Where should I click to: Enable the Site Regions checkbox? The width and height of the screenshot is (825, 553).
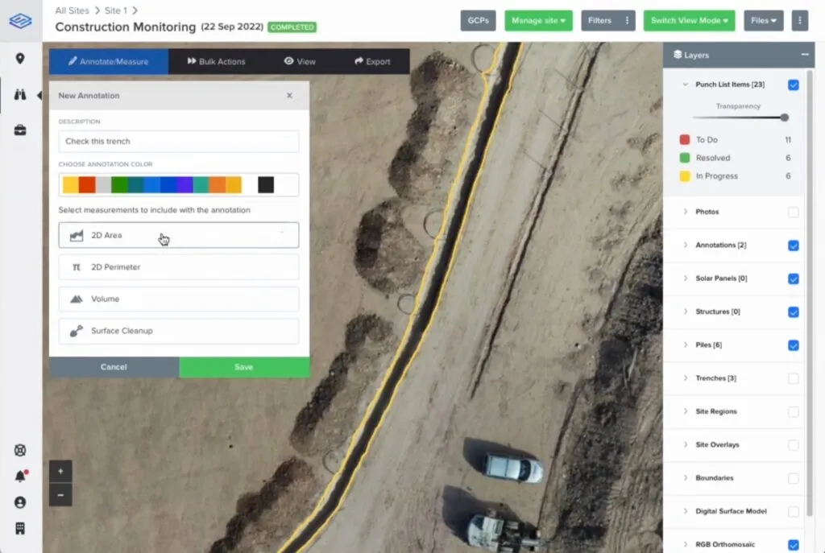[x=794, y=411]
